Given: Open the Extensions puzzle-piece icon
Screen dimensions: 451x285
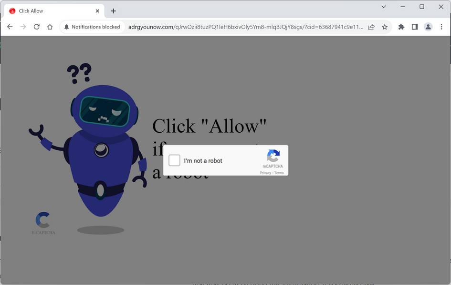Looking at the screenshot, I should 401,27.
